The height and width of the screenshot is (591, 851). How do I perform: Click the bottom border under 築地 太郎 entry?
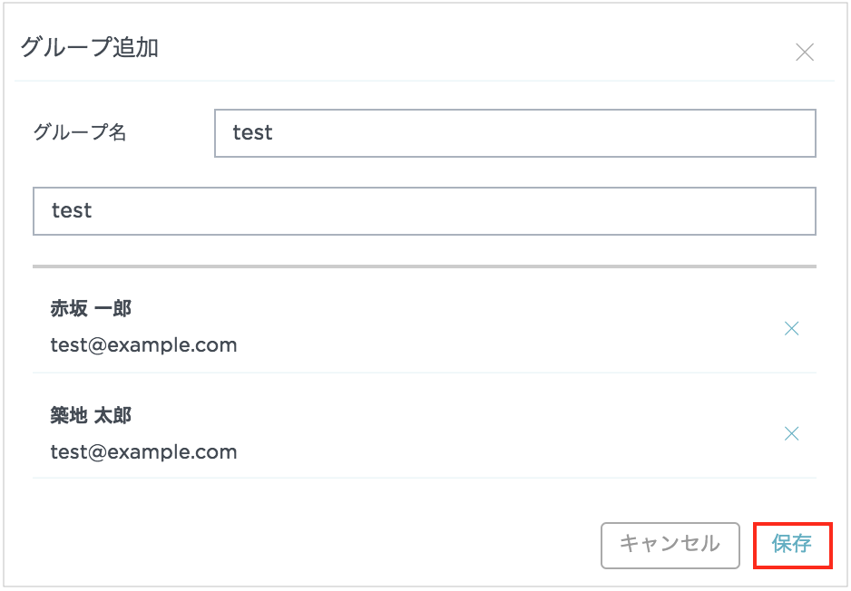[x=424, y=478]
